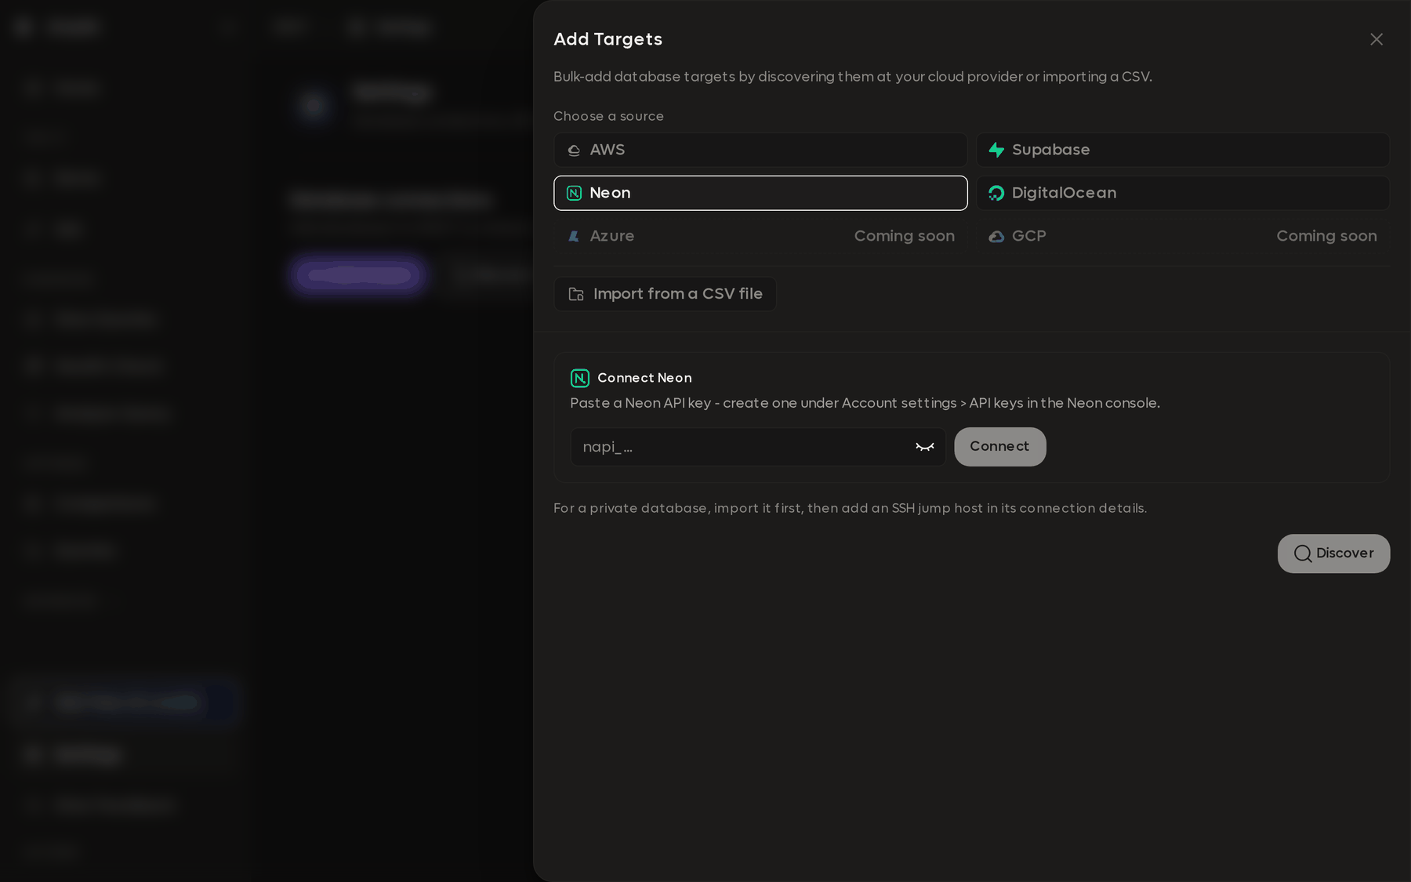Click the CSV folder icon
This screenshot has width=1411, height=882.
point(576,294)
